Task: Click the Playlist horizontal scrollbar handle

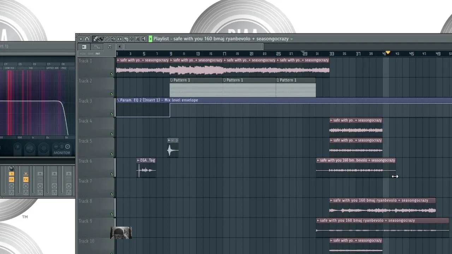Action: [x=194, y=47]
